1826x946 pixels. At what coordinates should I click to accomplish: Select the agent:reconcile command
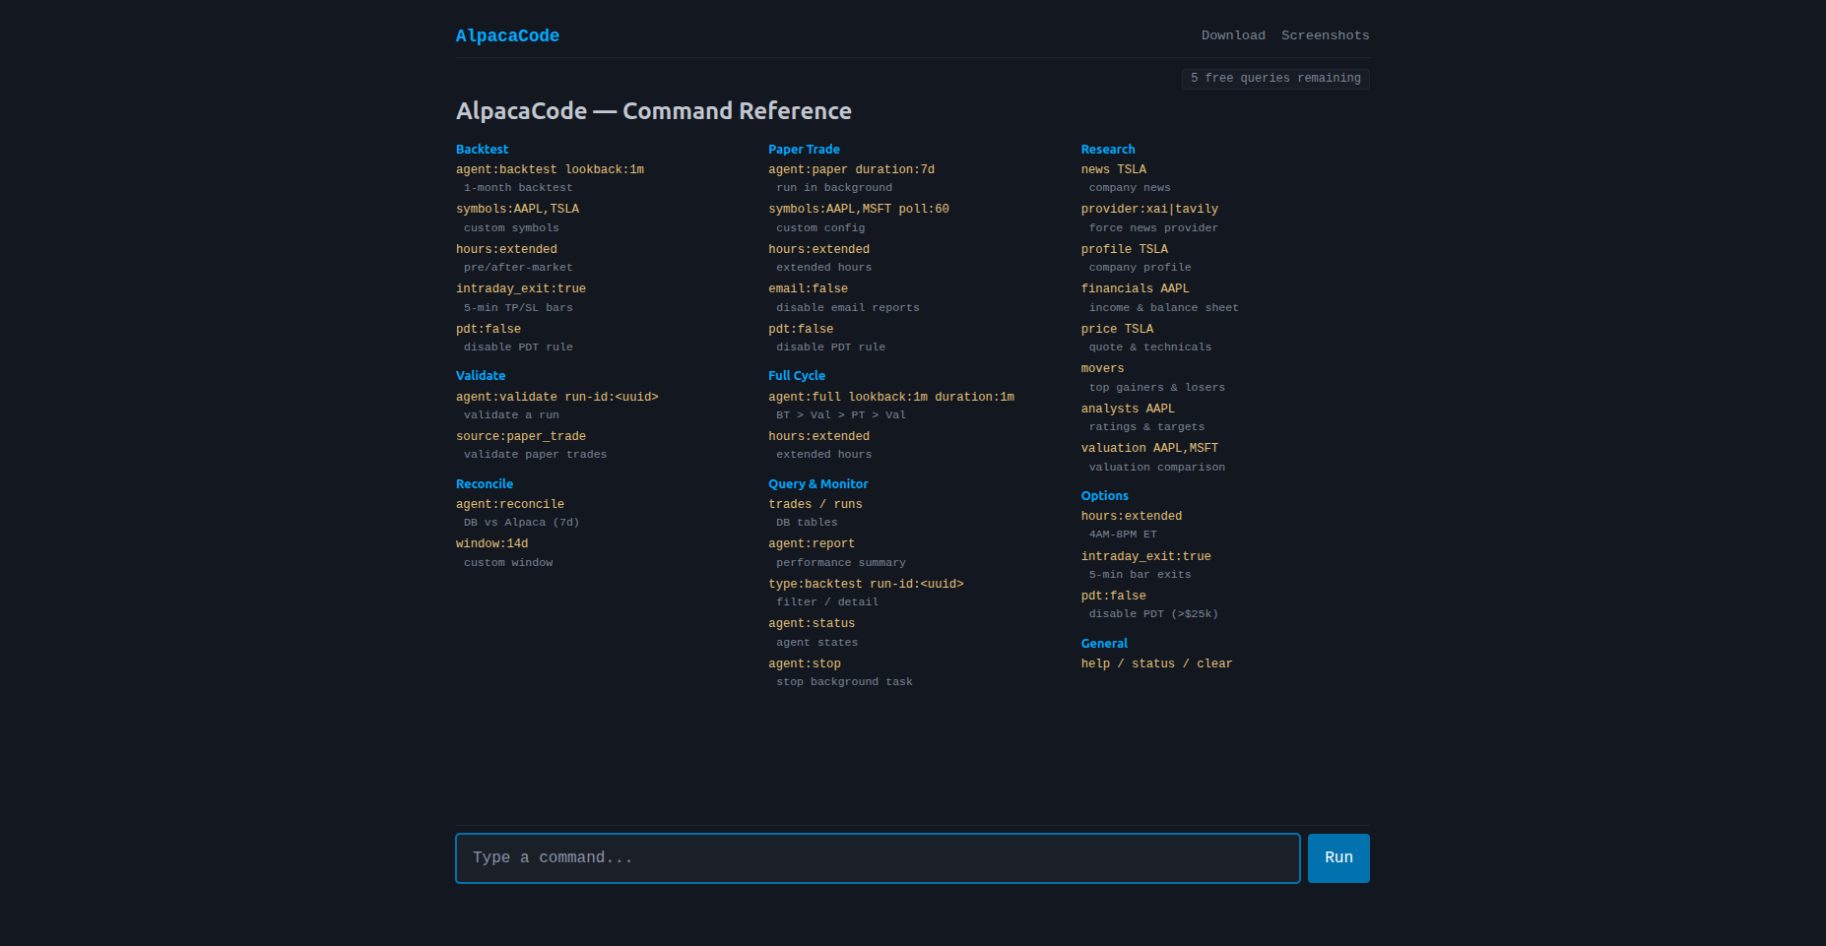click(510, 503)
